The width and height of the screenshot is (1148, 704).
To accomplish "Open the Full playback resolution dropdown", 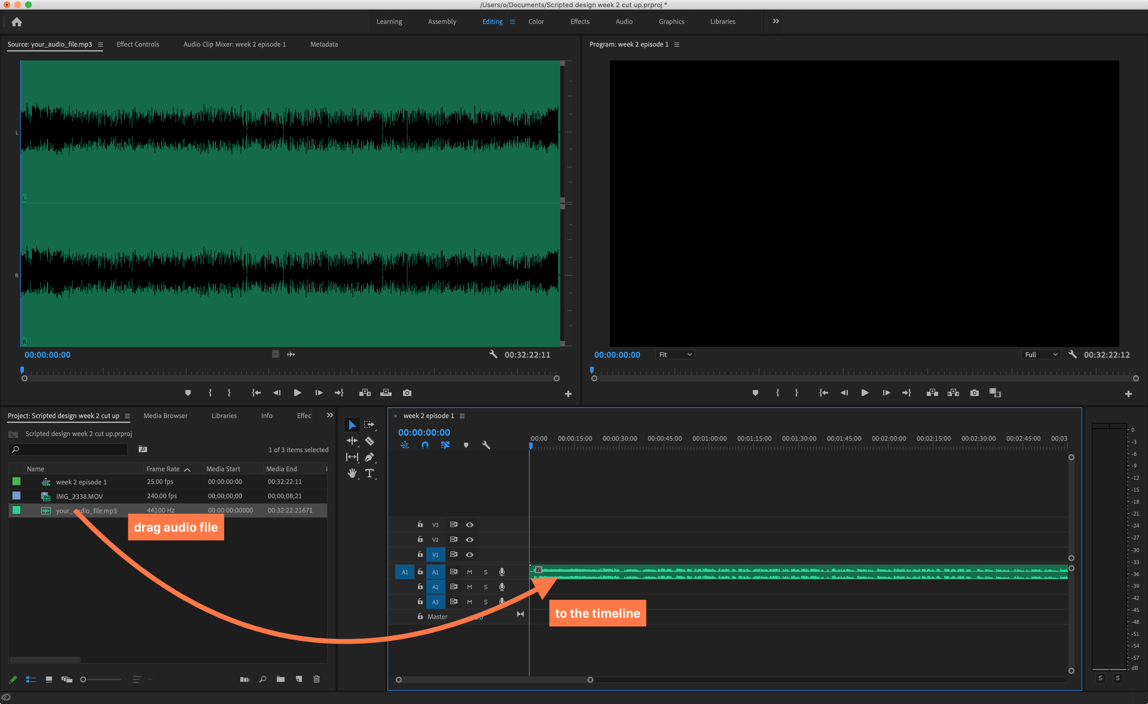I will 1041,355.
